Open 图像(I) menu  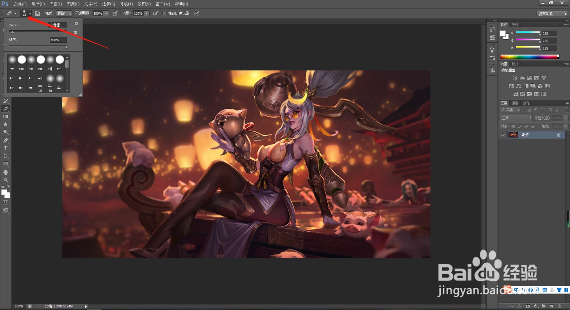point(56,4)
